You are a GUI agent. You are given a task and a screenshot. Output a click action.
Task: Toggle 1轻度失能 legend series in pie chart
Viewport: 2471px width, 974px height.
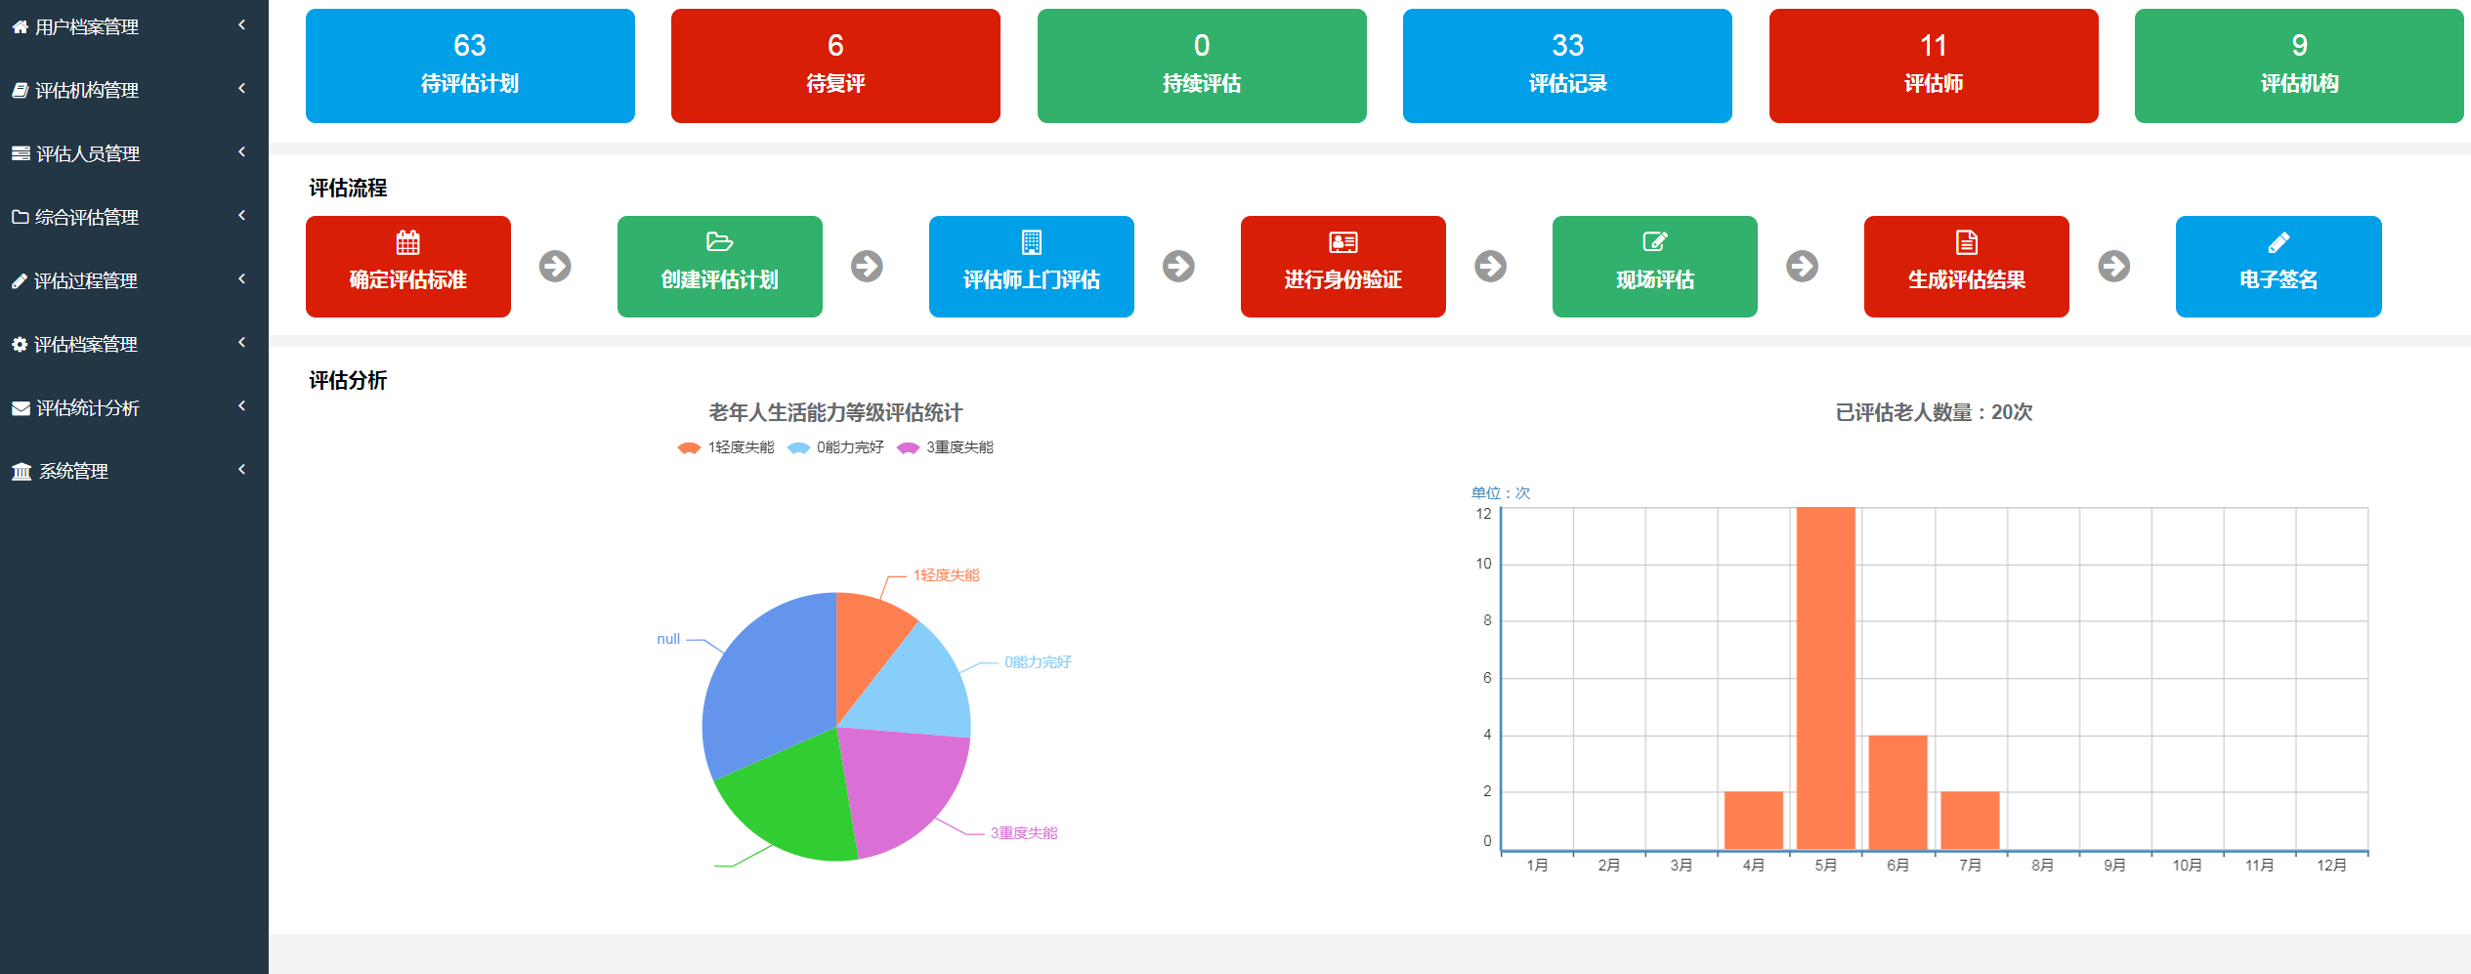point(726,447)
